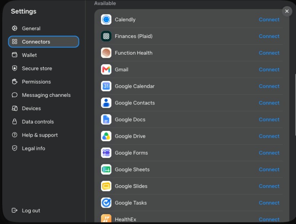This screenshot has width=296, height=224.
Task: Click the Google Sheets icon
Action: click(x=106, y=169)
